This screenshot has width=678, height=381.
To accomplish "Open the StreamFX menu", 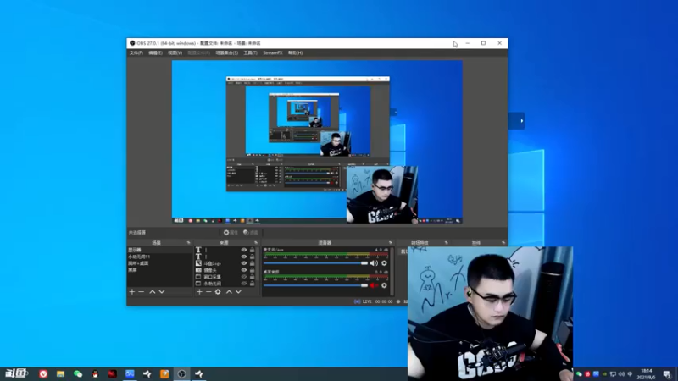I will (272, 52).
